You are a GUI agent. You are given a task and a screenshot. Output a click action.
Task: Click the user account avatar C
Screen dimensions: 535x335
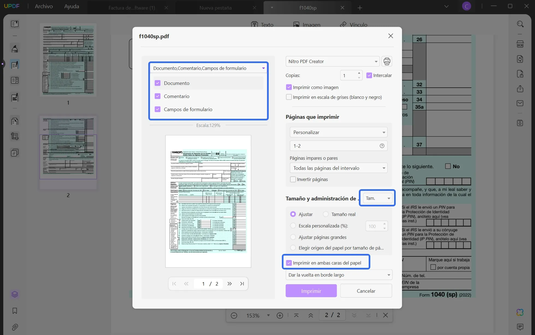[466, 6]
